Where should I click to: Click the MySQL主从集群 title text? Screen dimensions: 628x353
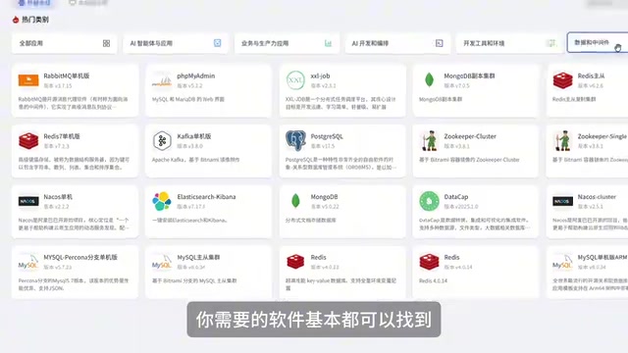(x=198, y=257)
